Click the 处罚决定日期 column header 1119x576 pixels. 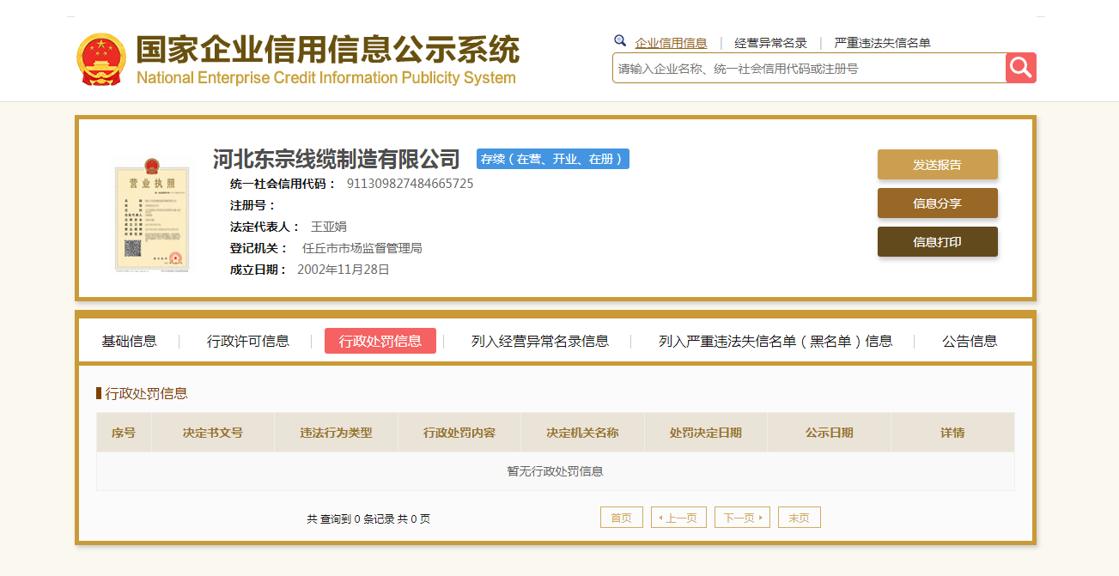click(706, 433)
